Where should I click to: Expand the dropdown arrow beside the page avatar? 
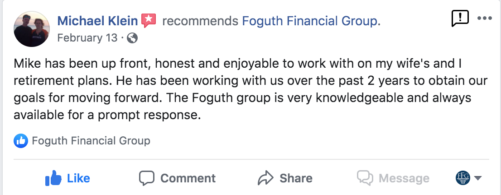(x=477, y=178)
